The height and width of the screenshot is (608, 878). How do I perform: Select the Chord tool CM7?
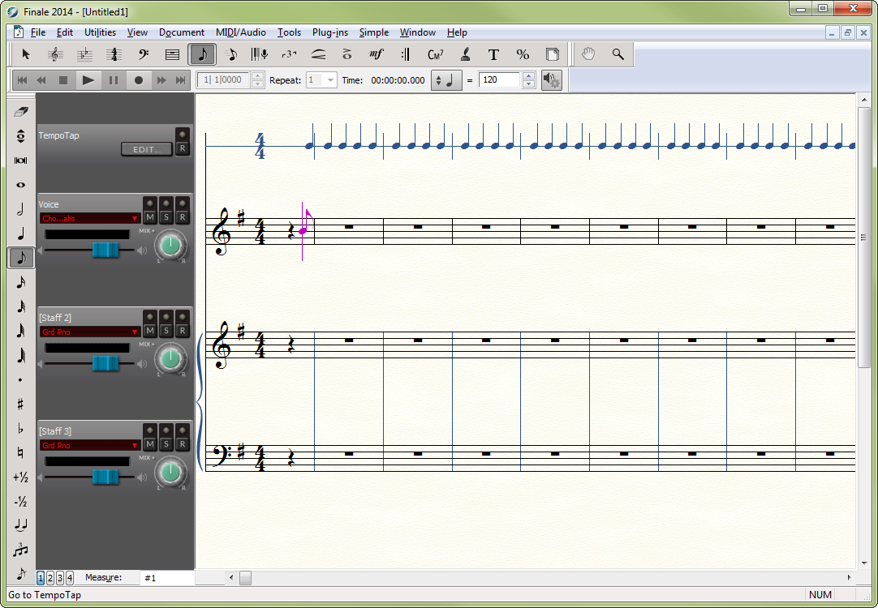(435, 54)
